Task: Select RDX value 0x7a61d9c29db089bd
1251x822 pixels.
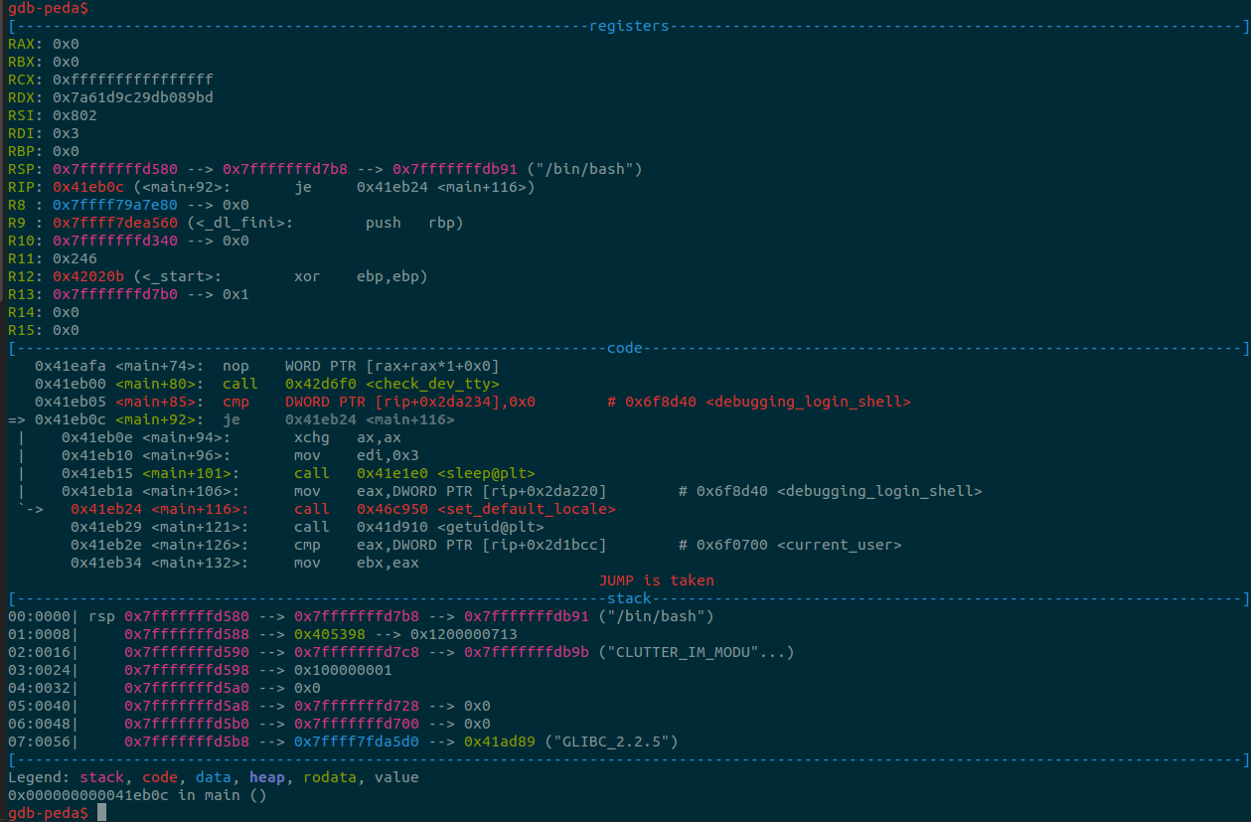Action: 133,97
